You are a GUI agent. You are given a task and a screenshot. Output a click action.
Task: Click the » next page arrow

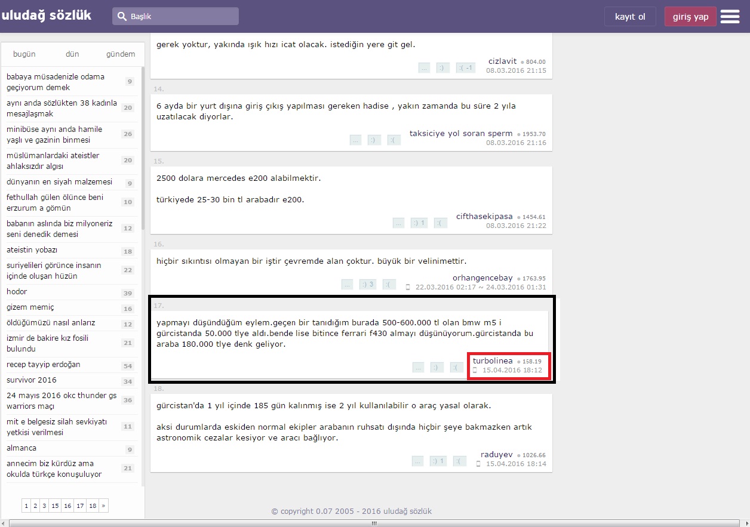(x=104, y=506)
